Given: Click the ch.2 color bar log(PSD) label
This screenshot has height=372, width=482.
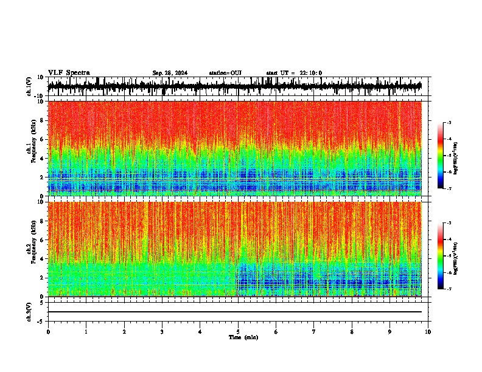Looking at the screenshot, I should [456, 258].
